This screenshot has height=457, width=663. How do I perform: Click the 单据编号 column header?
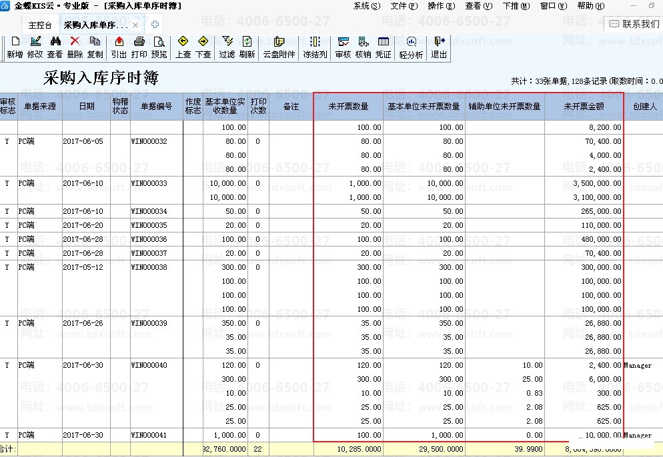[157, 107]
